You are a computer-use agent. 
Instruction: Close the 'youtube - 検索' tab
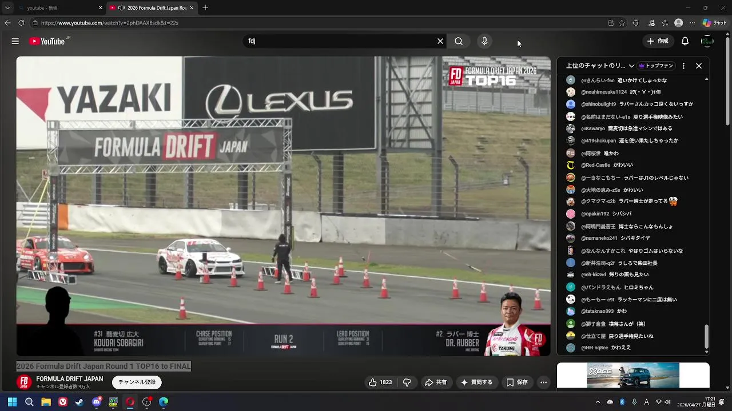[101, 8]
